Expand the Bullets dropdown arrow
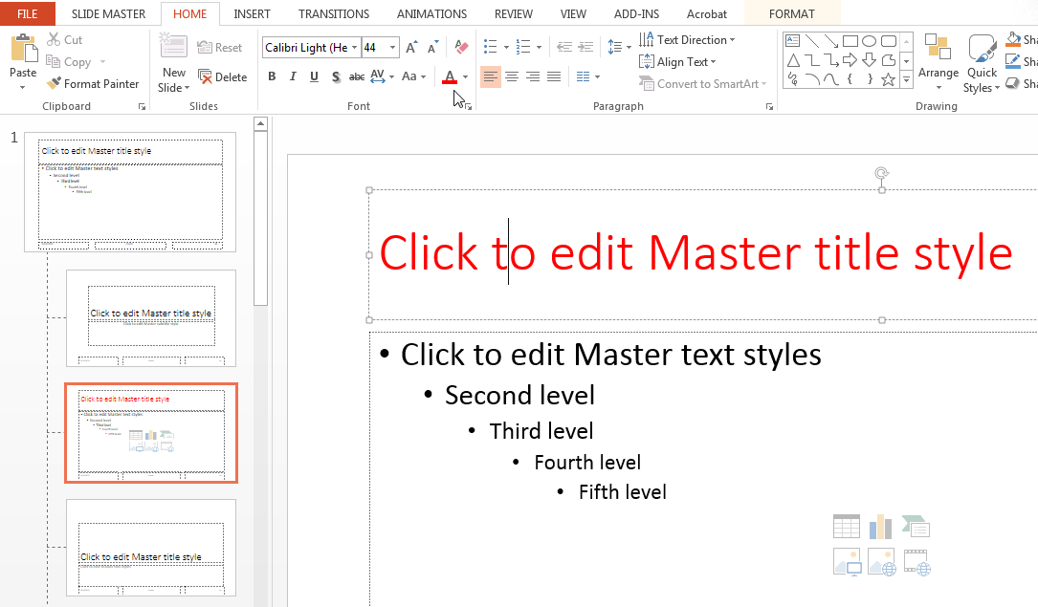The width and height of the screenshot is (1038, 607). coord(505,45)
